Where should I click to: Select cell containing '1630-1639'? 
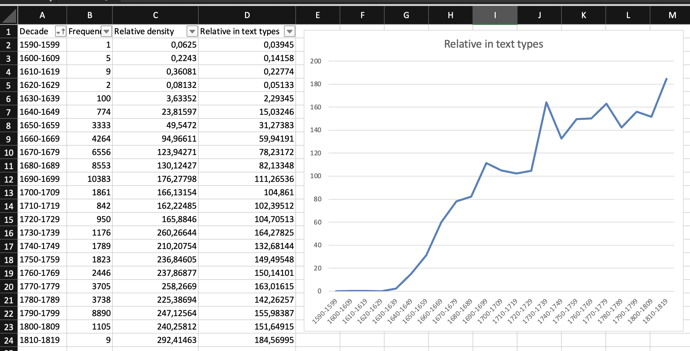click(x=42, y=99)
